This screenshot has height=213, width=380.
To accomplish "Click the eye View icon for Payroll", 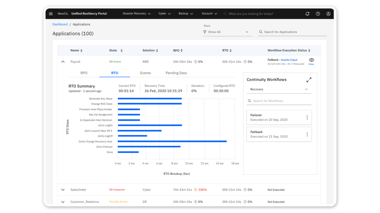I will tap(311, 60).
